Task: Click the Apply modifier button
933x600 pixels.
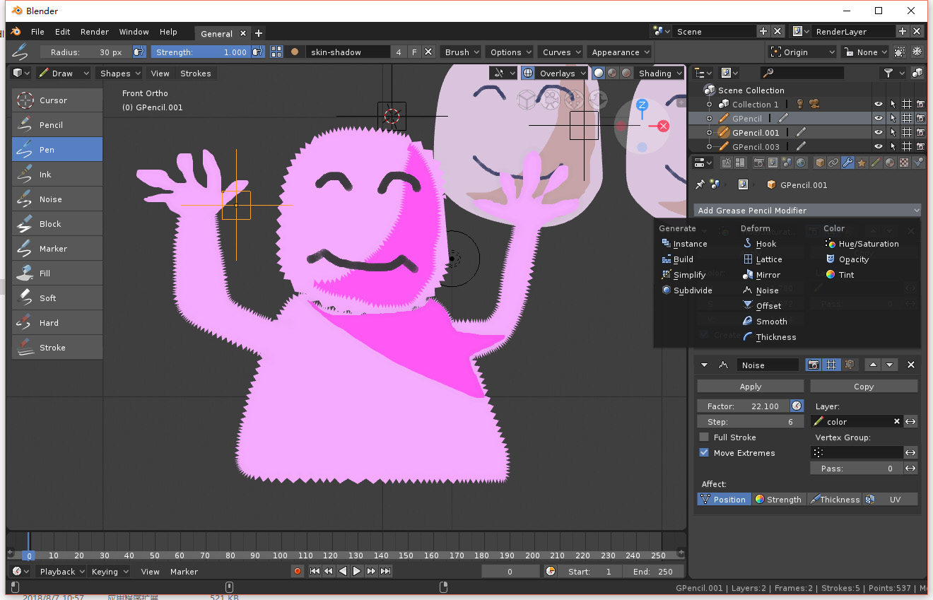Action: coord(750,387)
